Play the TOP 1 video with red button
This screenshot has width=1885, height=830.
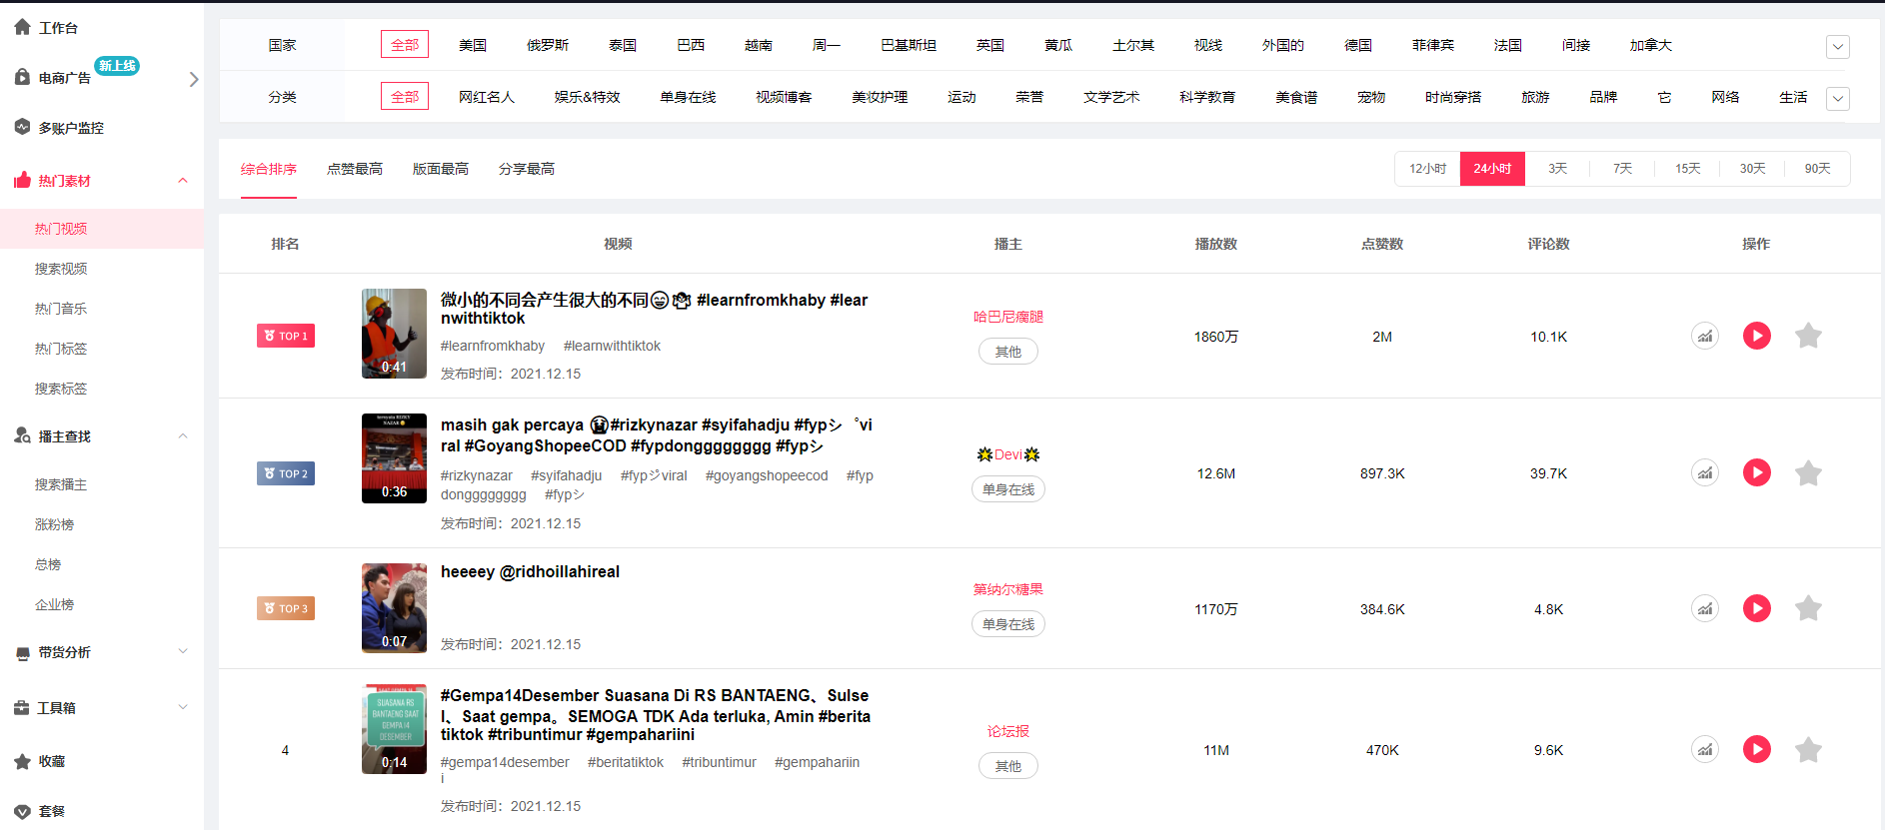coord(1756,336)
